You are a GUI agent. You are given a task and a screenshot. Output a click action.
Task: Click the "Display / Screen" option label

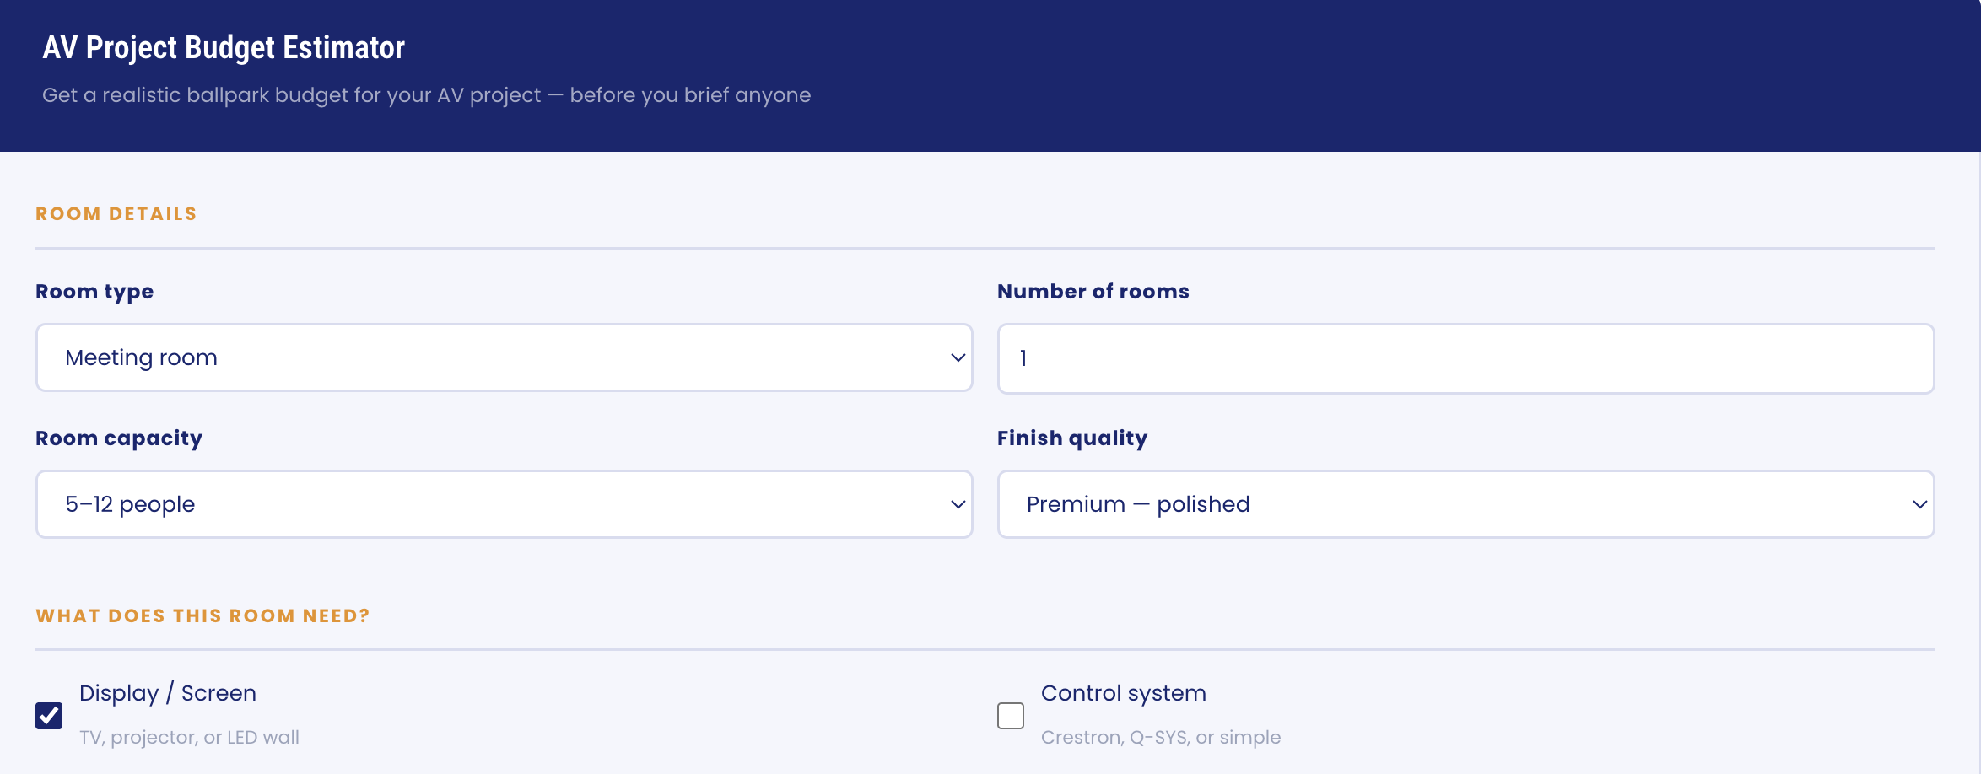168,693
